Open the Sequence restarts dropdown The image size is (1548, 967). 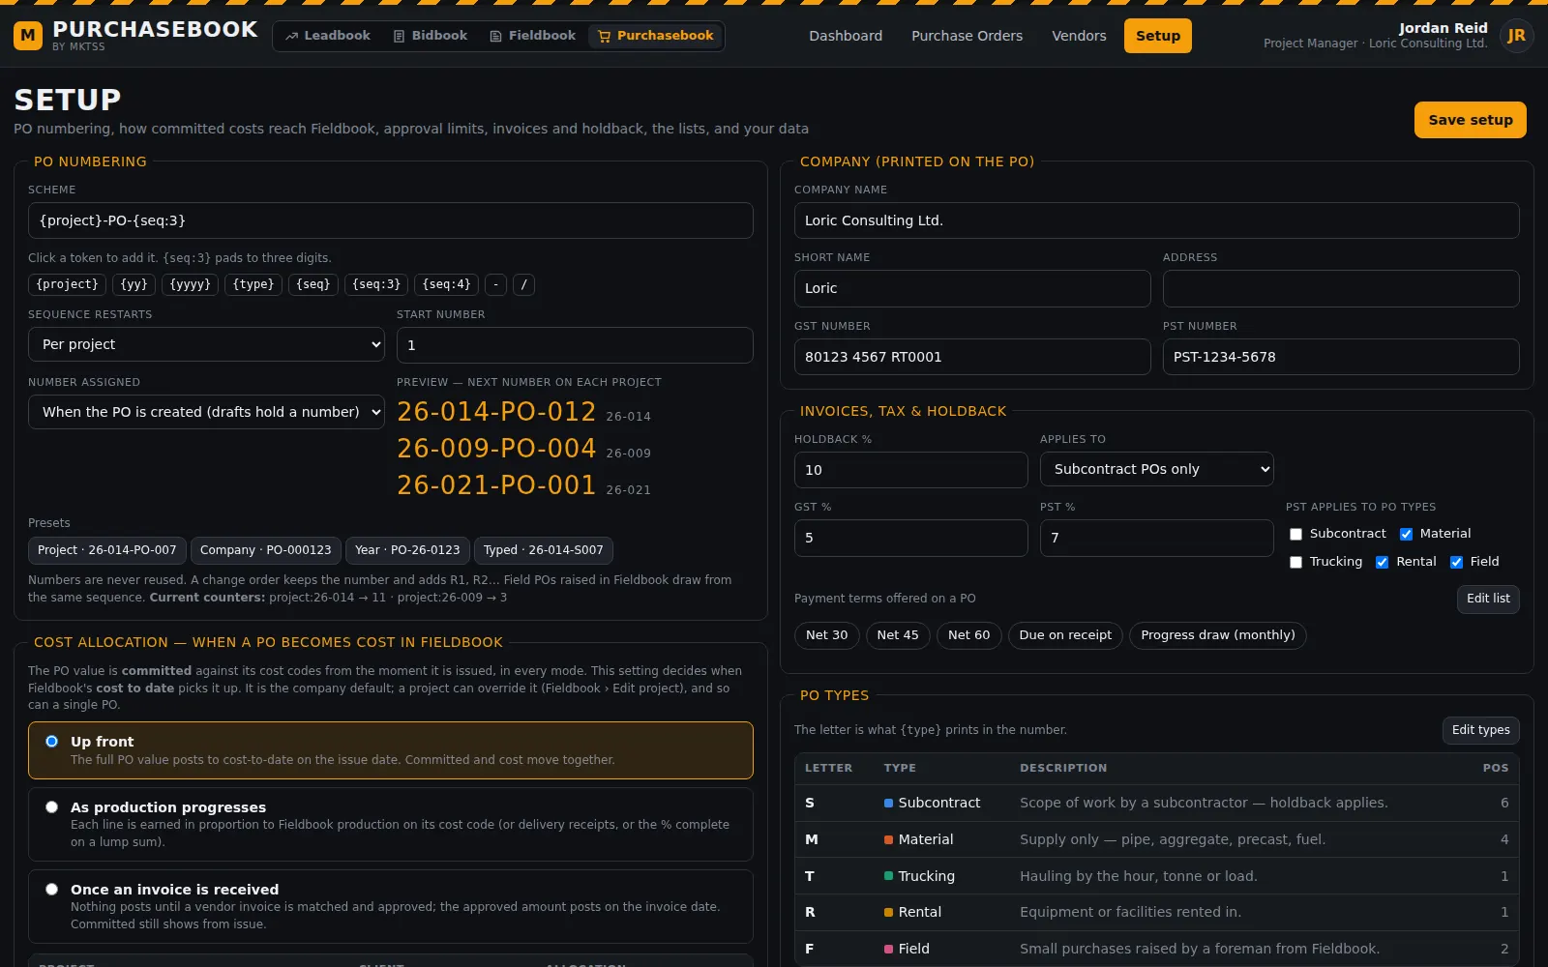coord(206,344)
